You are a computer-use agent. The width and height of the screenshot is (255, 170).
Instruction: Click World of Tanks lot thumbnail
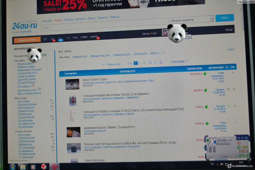(72, 84)
